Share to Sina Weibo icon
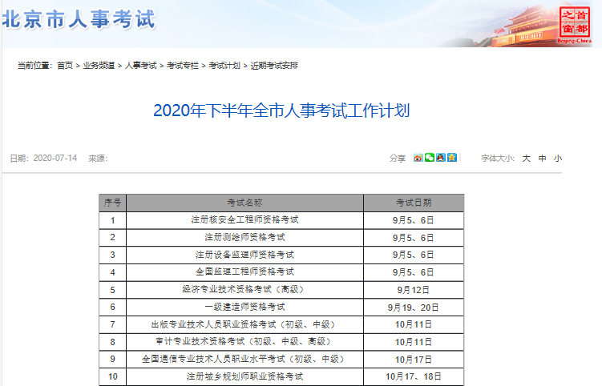Viewport: 602px width, 386px height. [x=418, y=158]
